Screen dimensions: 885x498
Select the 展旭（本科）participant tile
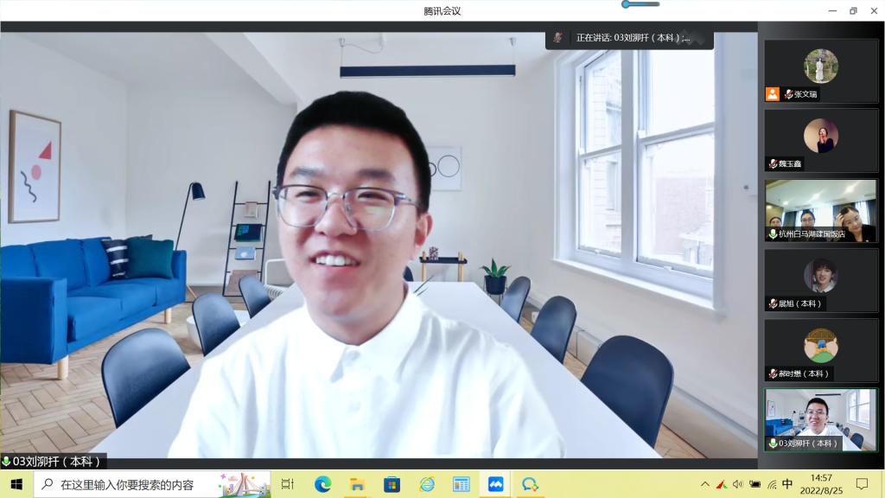[820, 280]
